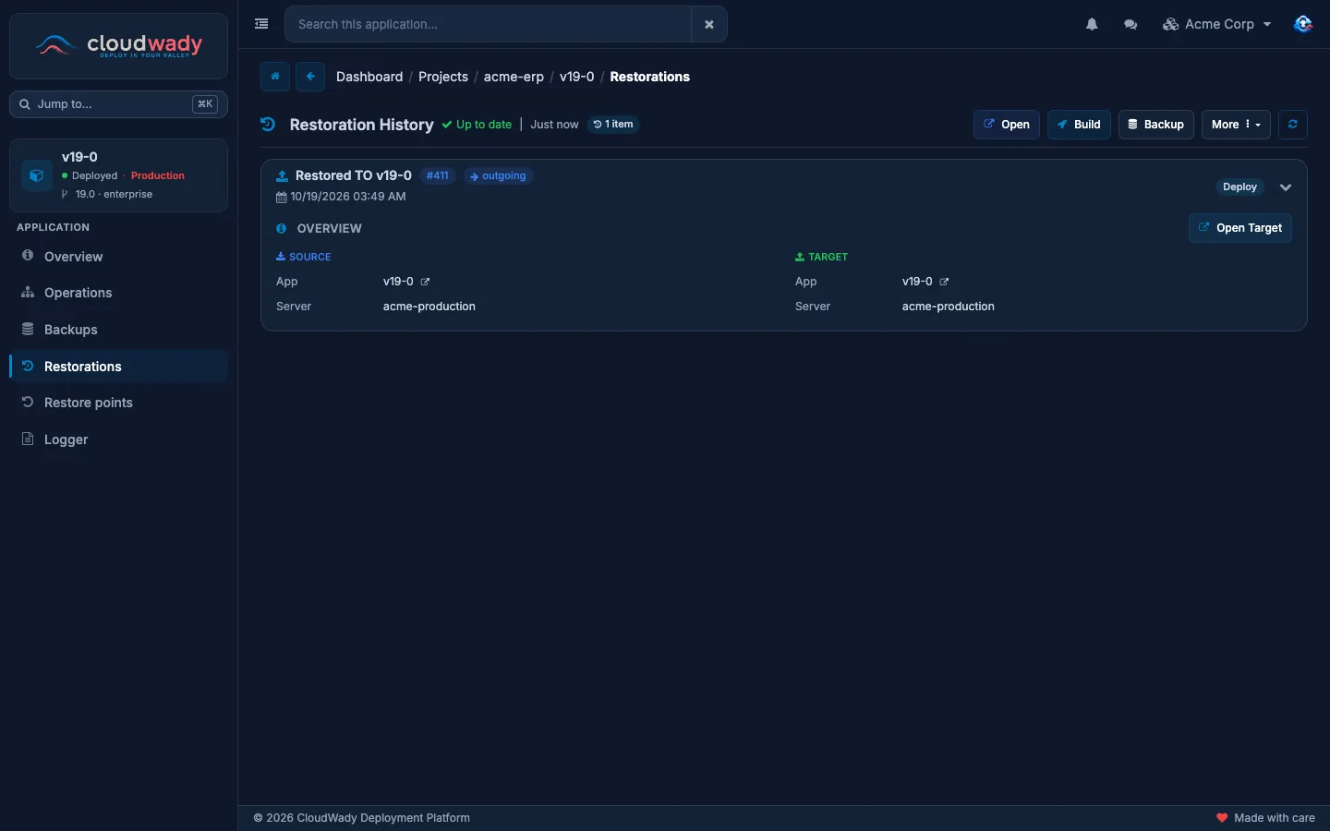Open the chat messages icon

(1130, 25)
